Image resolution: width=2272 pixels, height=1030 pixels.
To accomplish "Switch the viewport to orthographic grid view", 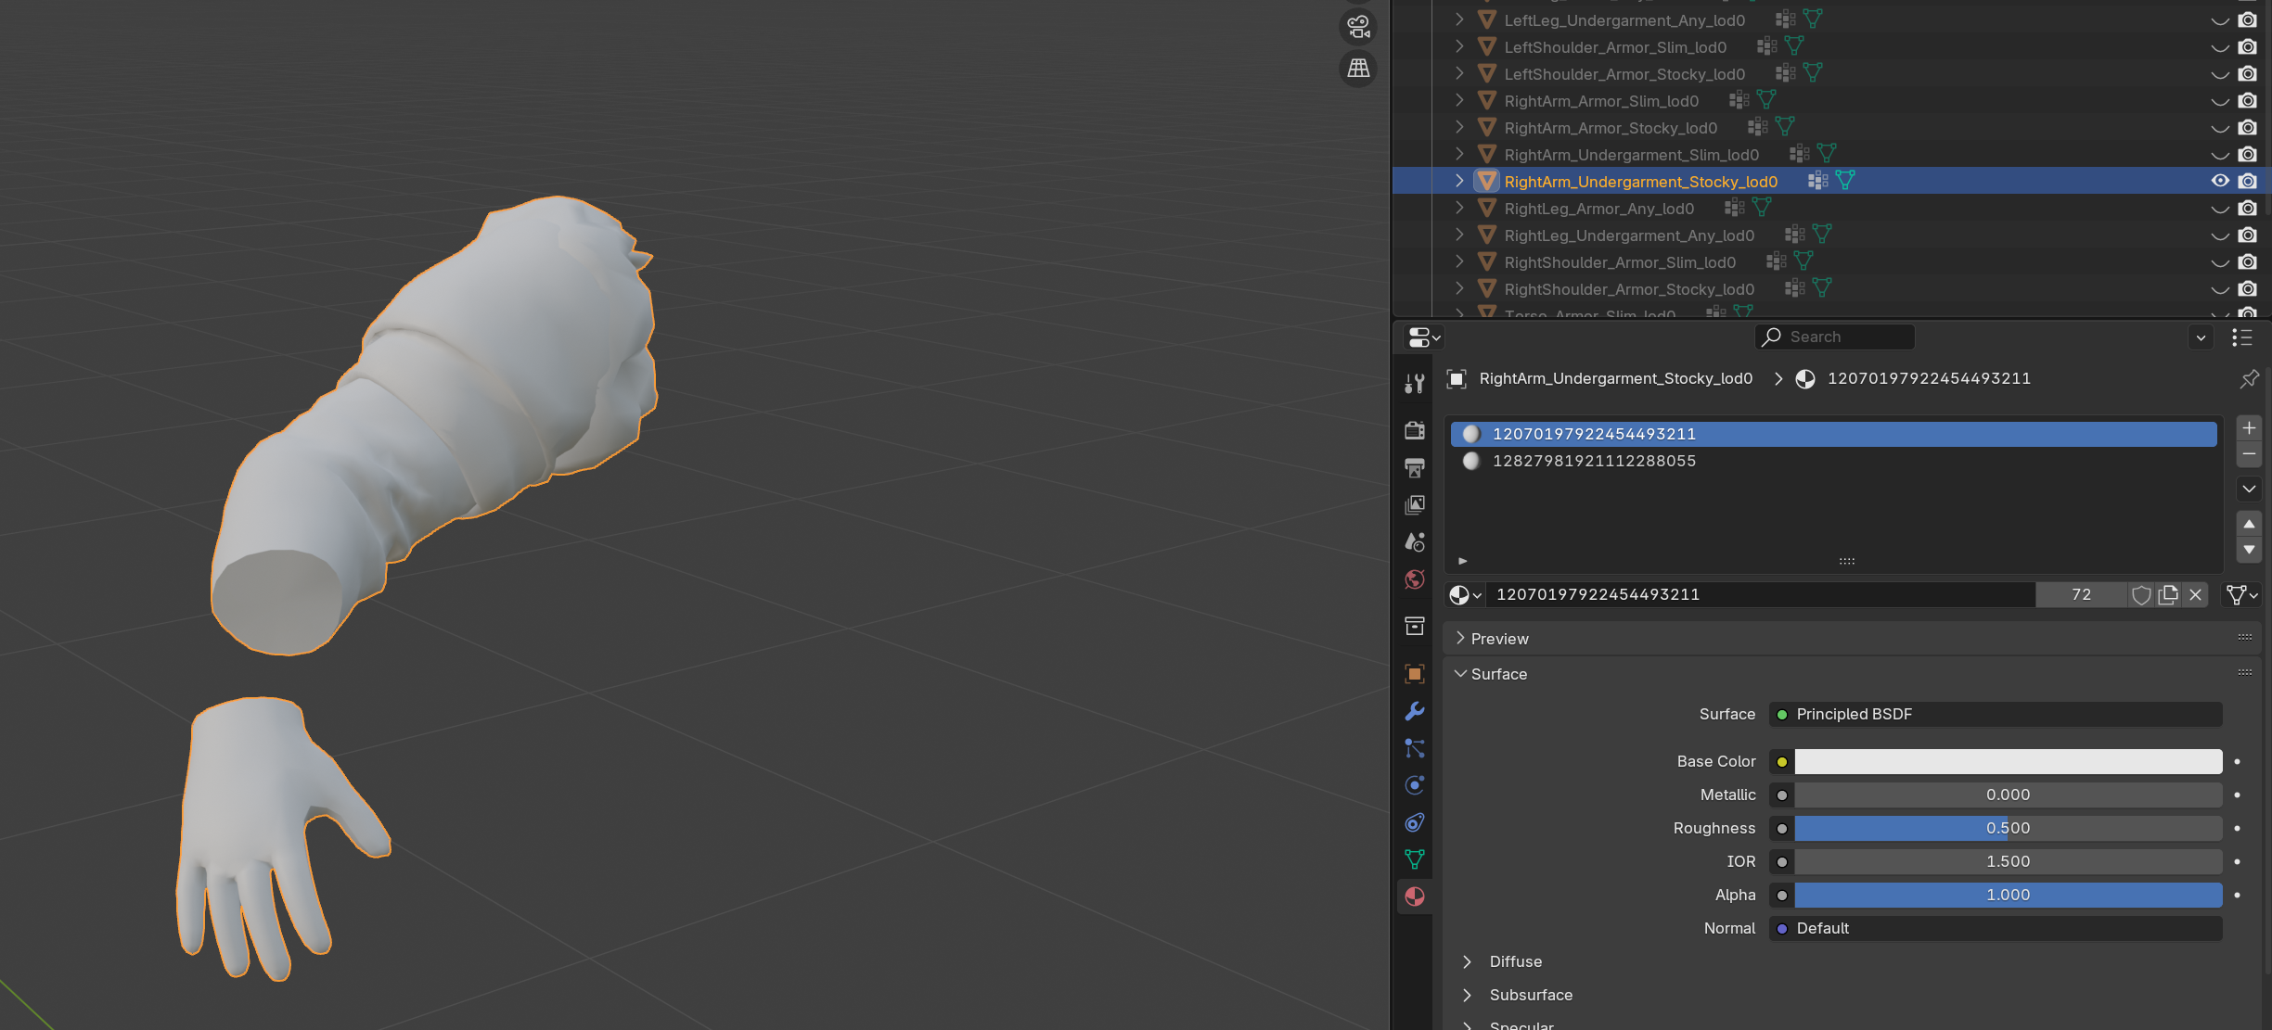I will tap(1358, 68).
